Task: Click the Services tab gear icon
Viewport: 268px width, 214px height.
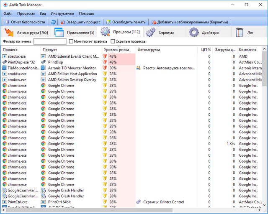Action: (x=150, y=32)
